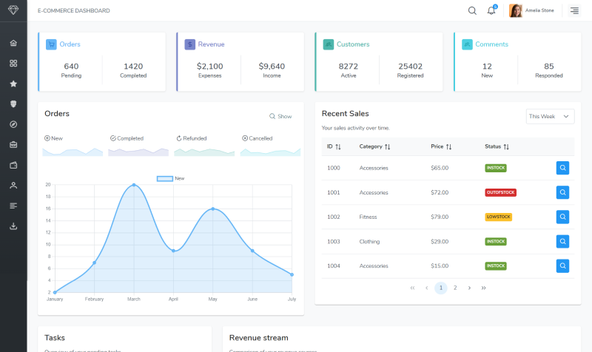Go to page 1
592x352 pixels.
(441, 288)
